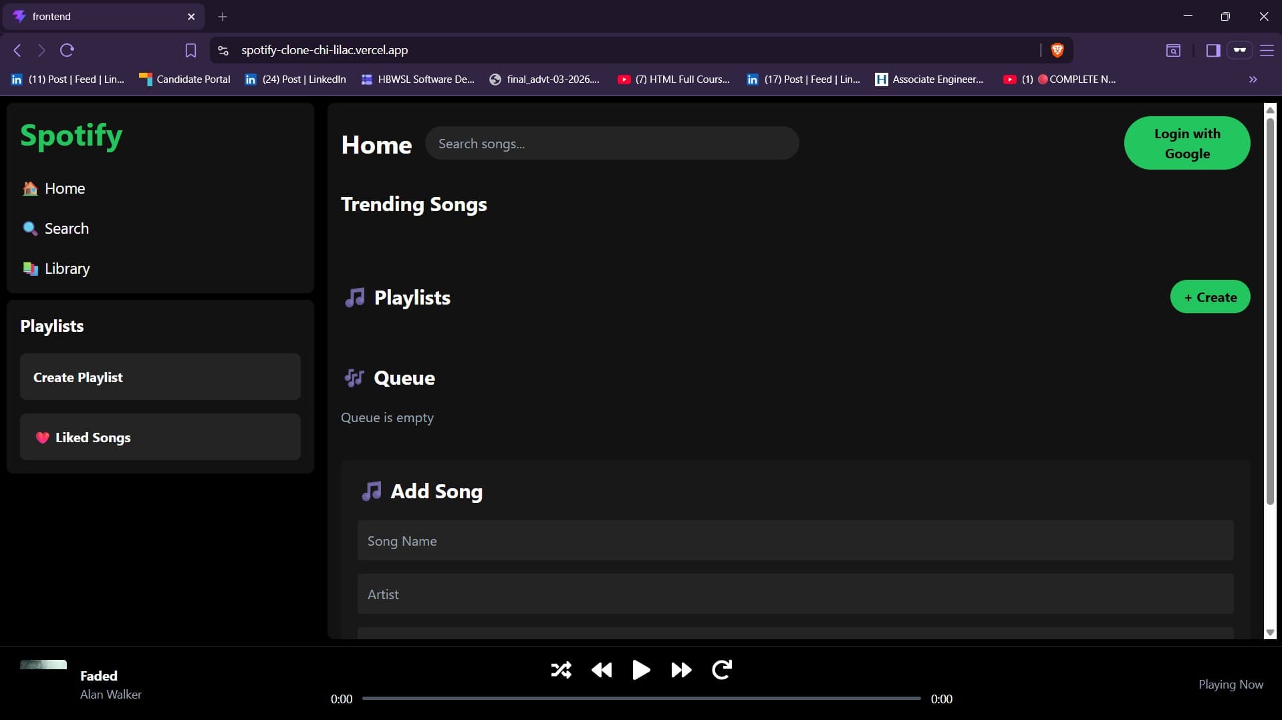Toggle the browser sidebar panel
The image size is (1282, 720).
coord(1213,50)
